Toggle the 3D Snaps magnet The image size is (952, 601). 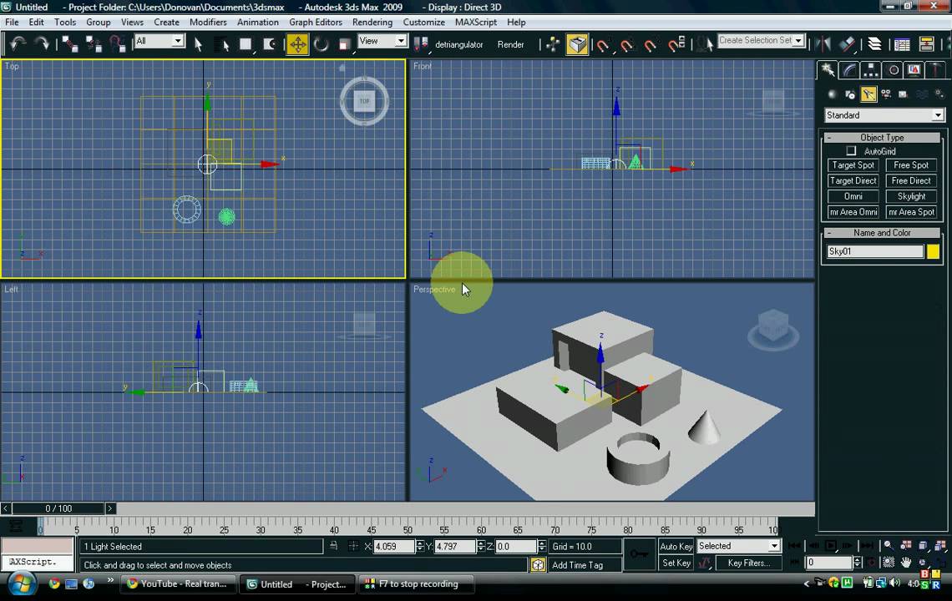click(x=603, y=44)
